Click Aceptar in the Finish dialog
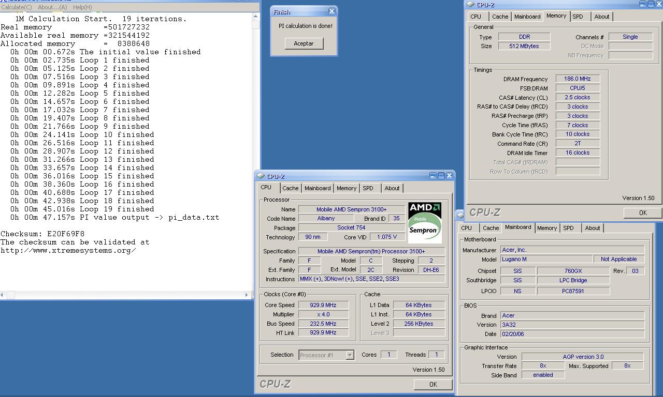Screen dimensions: 663x397 pos(304,43)
